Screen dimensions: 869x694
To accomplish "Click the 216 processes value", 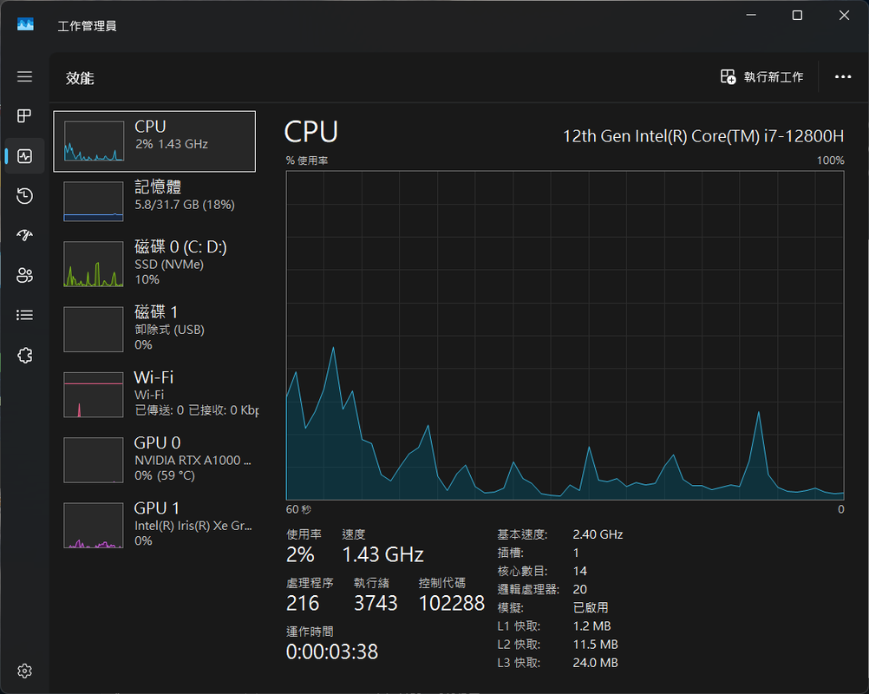I will (303, 603).
